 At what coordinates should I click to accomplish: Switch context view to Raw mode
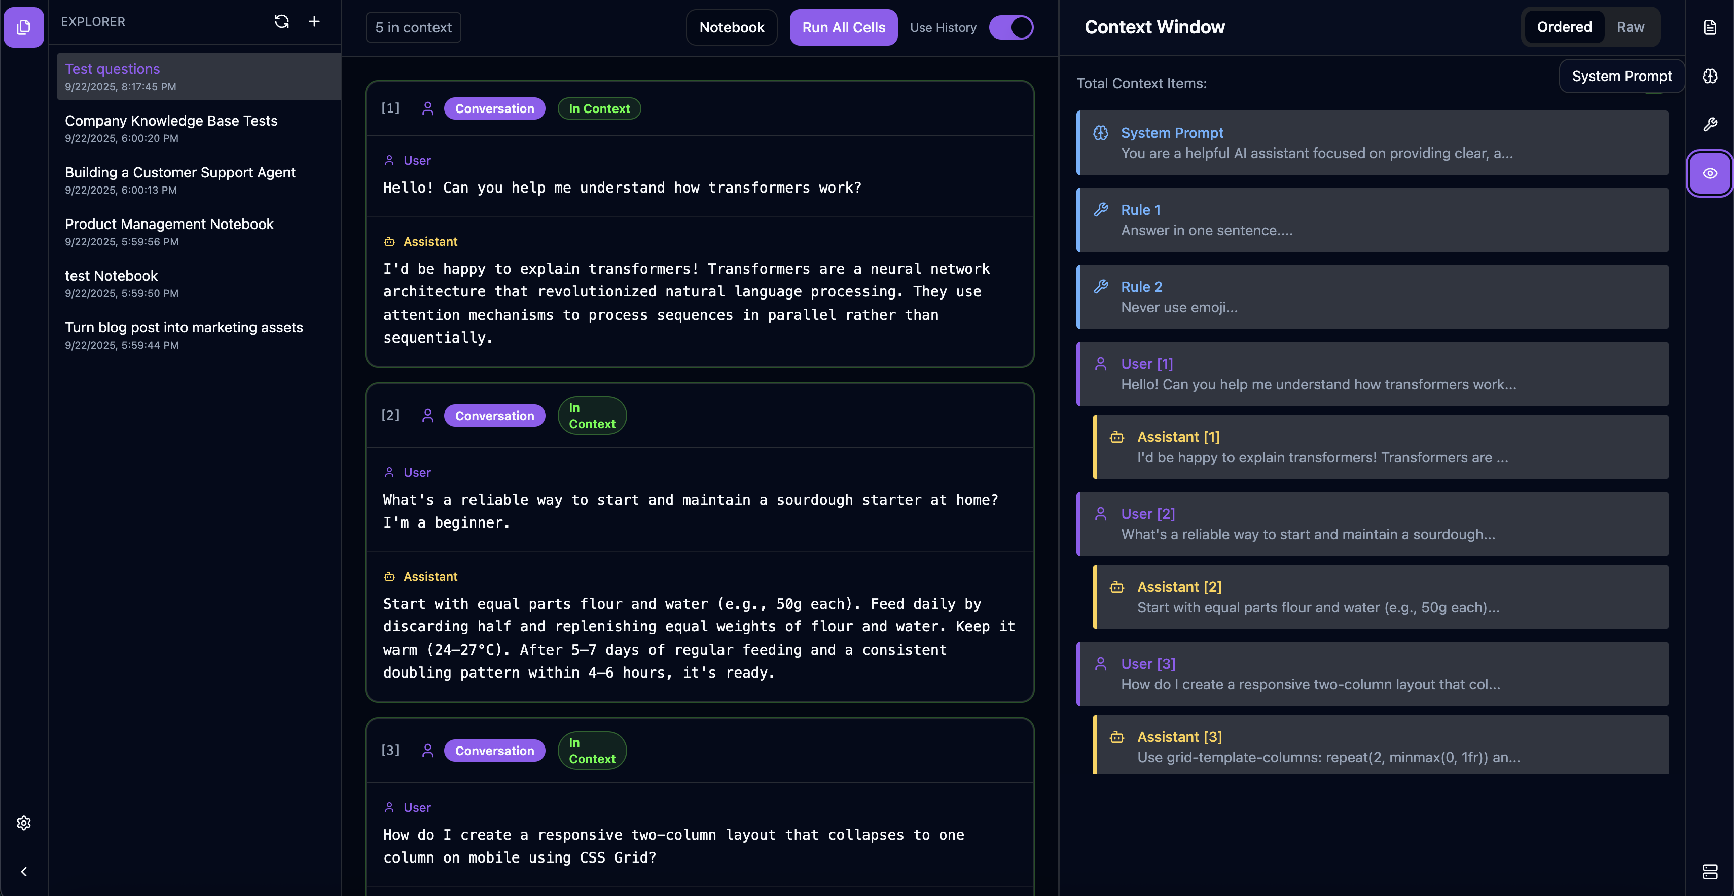(1631, 27)
